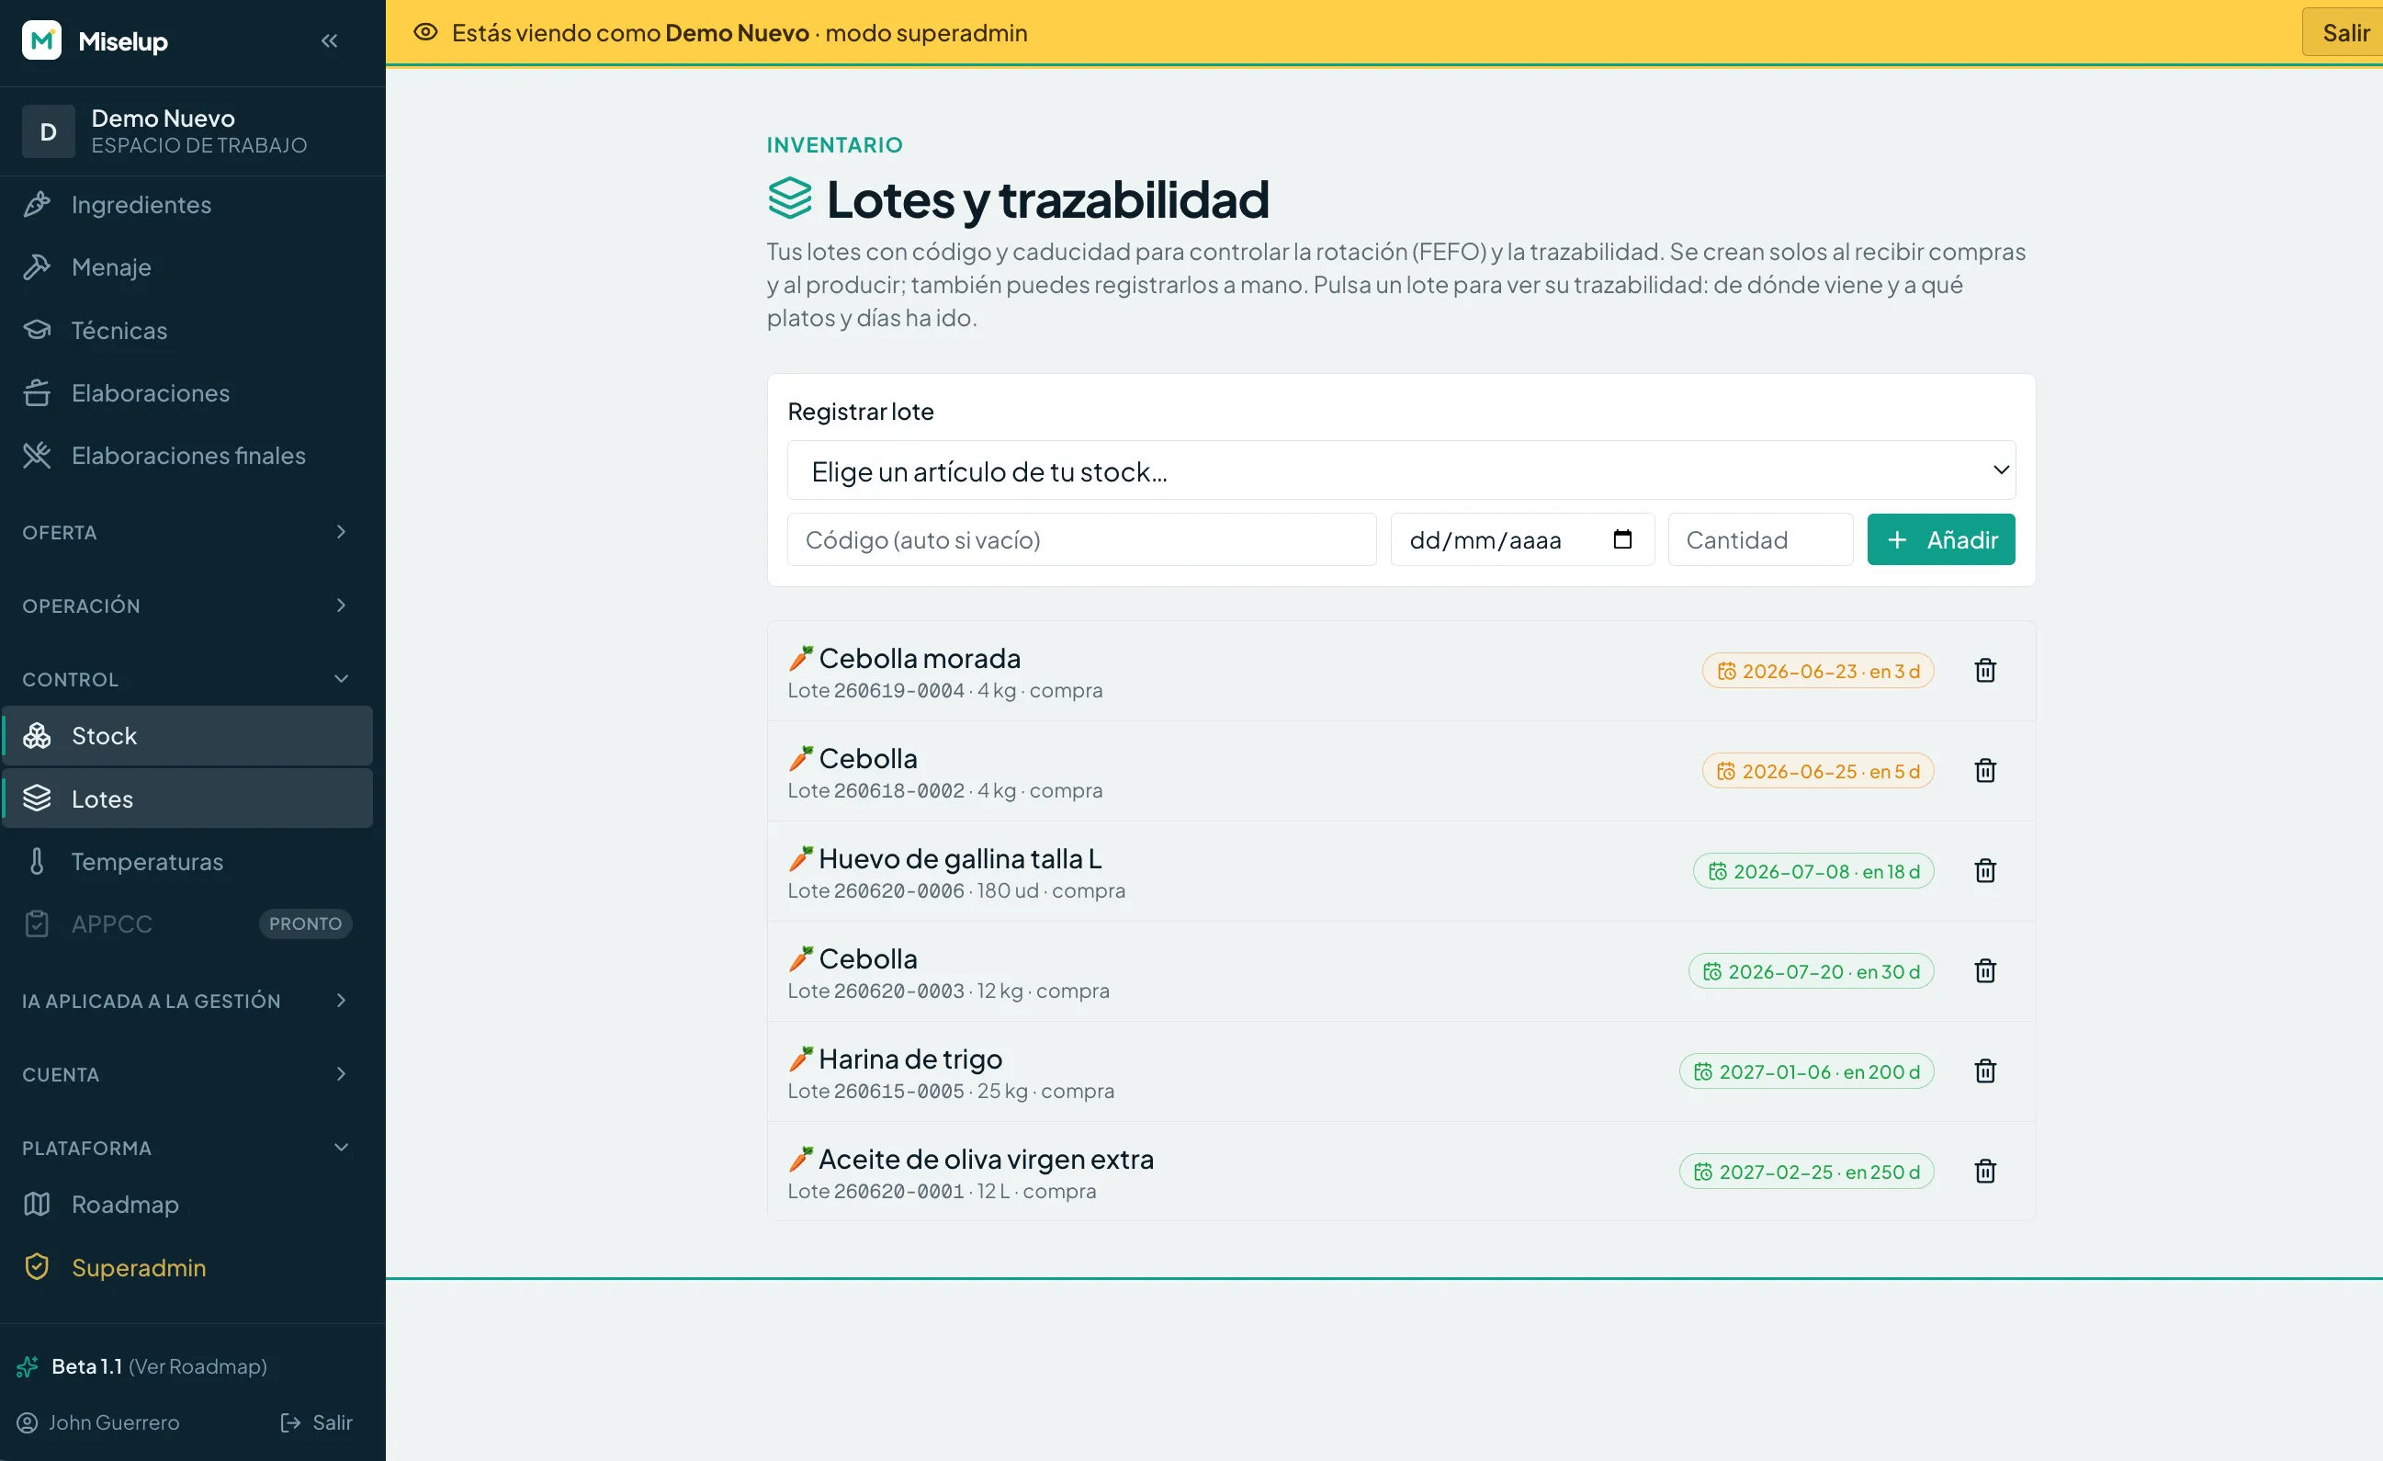Screen dimensions: 2383x1461
Task: Open Elaboraciones finales in the sidebar
Action: pyautogui.click(x=187, y=455)
